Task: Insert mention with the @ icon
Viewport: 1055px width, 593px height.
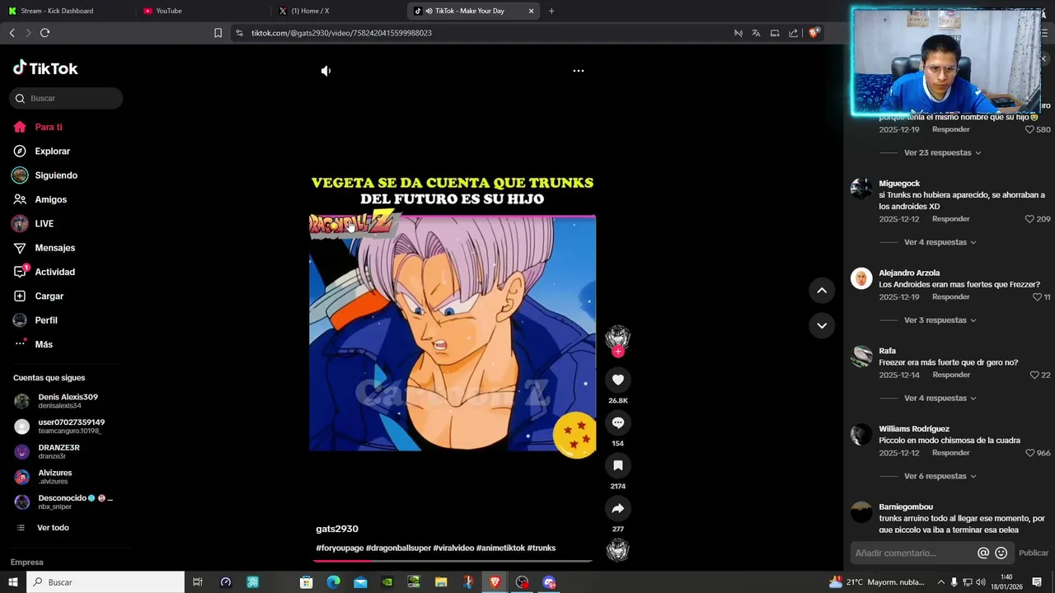Action: point(983,553)
